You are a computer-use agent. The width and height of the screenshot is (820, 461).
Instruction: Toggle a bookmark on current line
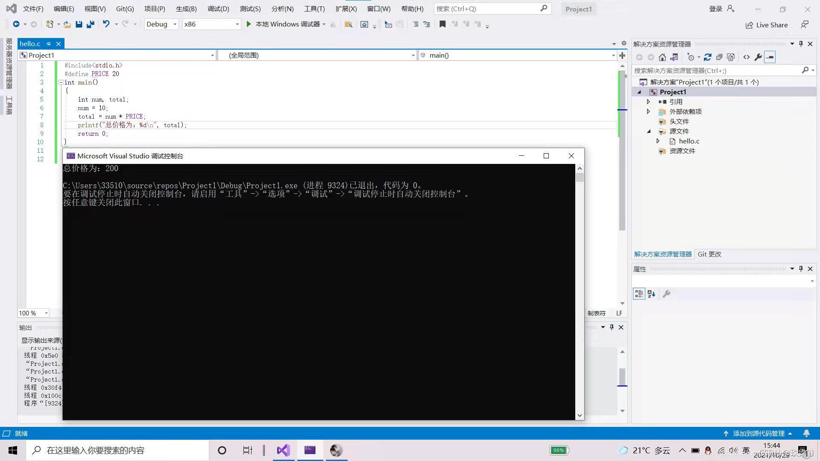coord(442,24)
